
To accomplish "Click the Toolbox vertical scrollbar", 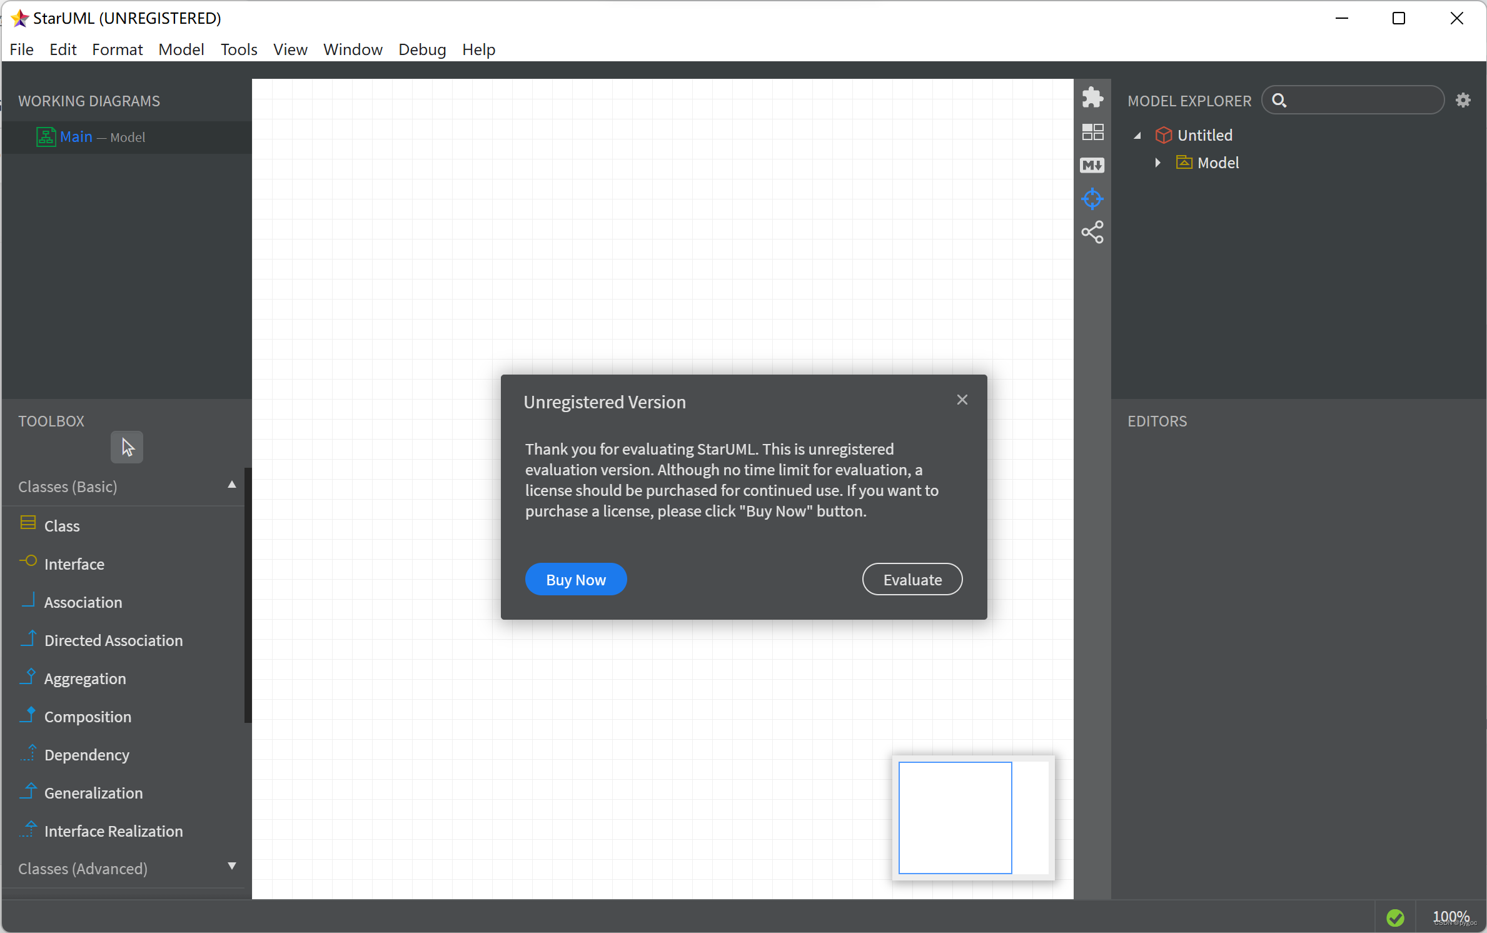I will [248, 595].
